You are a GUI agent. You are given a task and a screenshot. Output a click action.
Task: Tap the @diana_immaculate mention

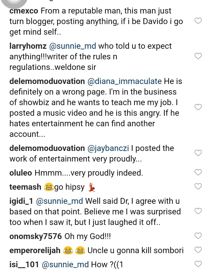pyautogui.click(x=124, y=81)
